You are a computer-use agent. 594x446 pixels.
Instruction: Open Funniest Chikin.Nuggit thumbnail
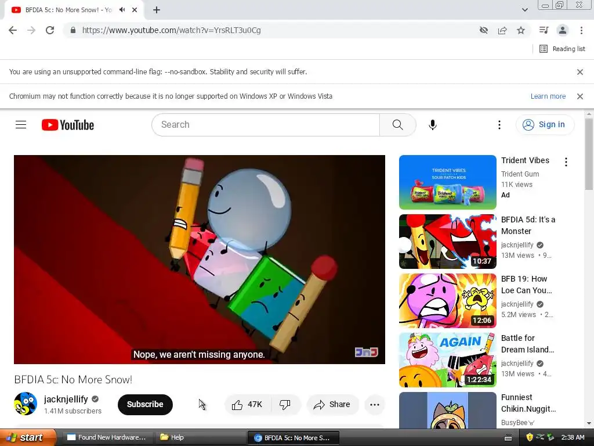(447, 411)
